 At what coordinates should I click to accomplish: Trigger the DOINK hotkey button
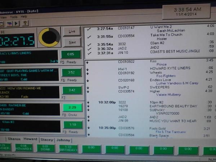click(46, 148)
